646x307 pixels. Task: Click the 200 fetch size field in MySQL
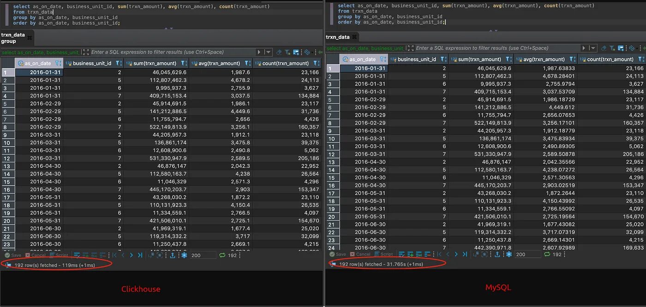[528, 254]
